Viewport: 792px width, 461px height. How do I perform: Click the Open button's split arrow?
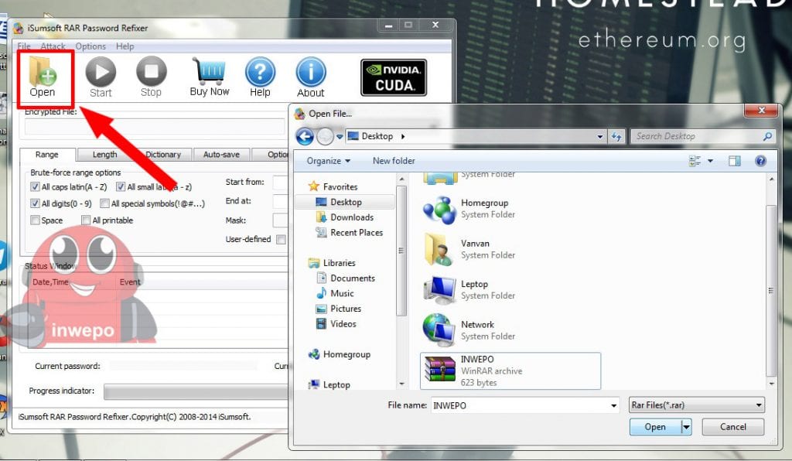coord(686,427)
